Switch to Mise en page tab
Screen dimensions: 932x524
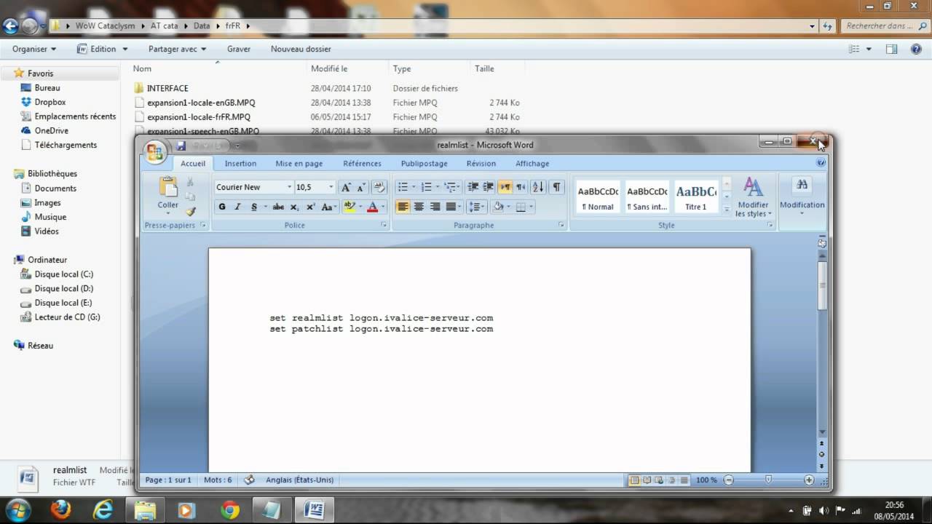299,164
